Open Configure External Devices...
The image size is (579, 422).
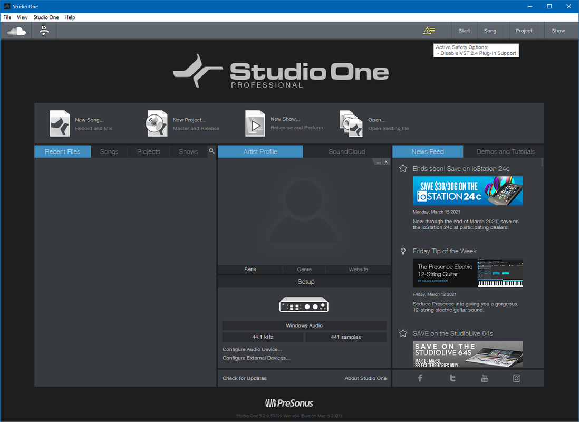pos(256,358)
